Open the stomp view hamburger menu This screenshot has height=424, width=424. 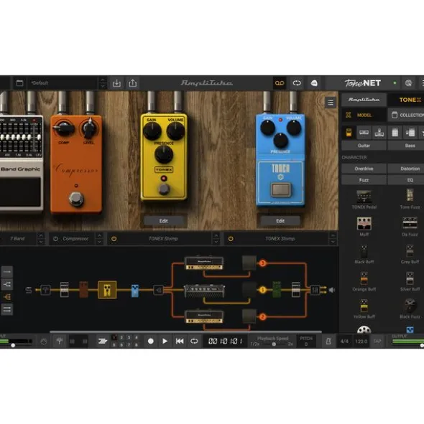pyautogui.click(x=331, y=103)
